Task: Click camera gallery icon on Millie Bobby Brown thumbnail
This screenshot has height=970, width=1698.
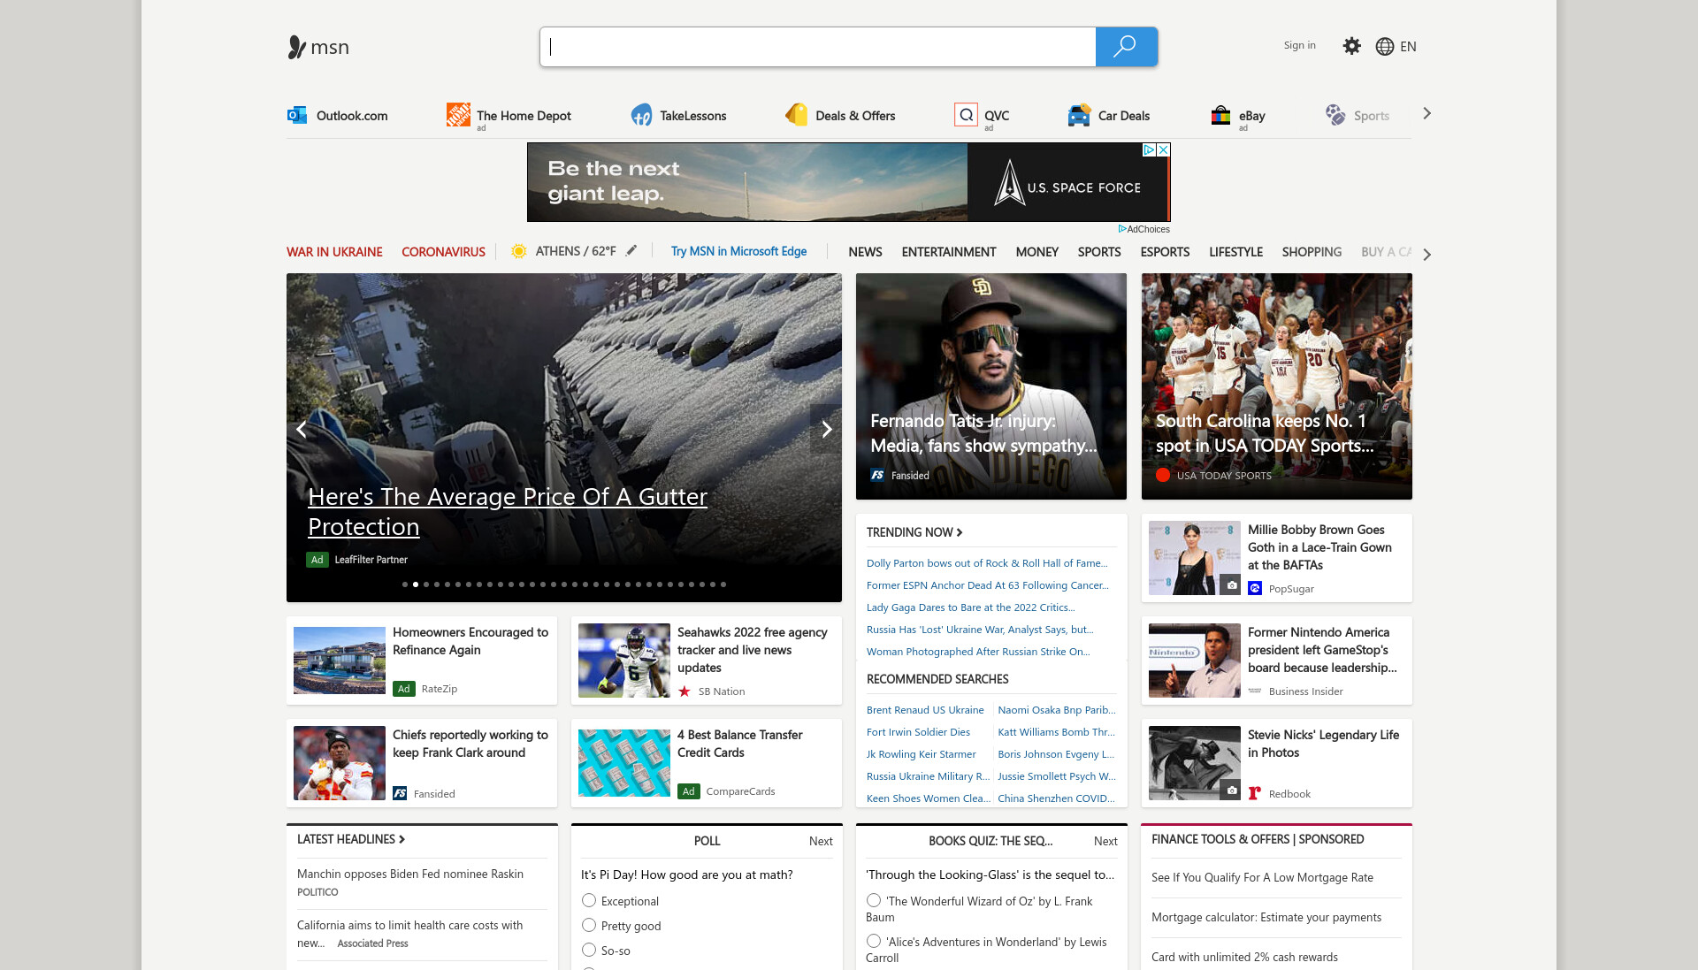Action: pos(1231,584)
